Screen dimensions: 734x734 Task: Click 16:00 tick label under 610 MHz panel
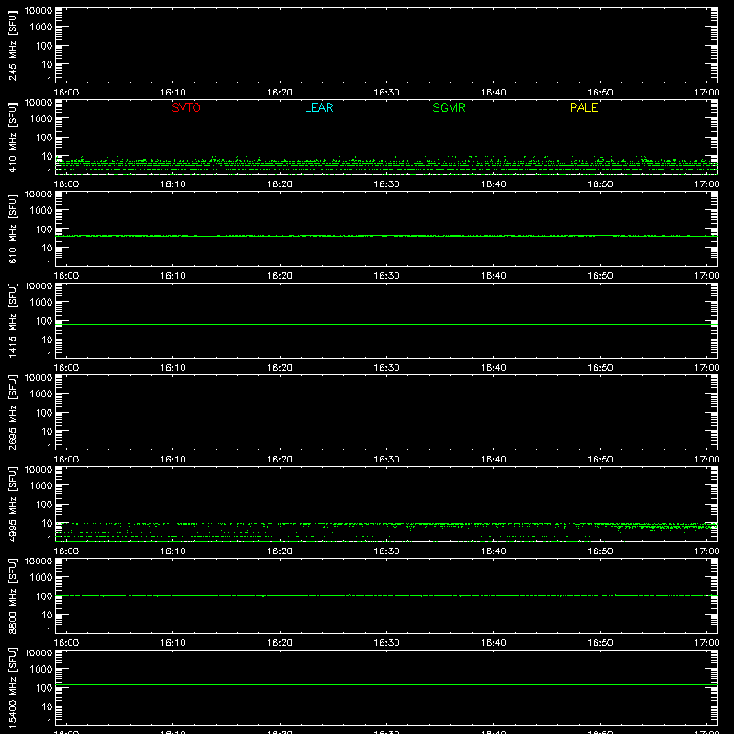click(66, 276)
